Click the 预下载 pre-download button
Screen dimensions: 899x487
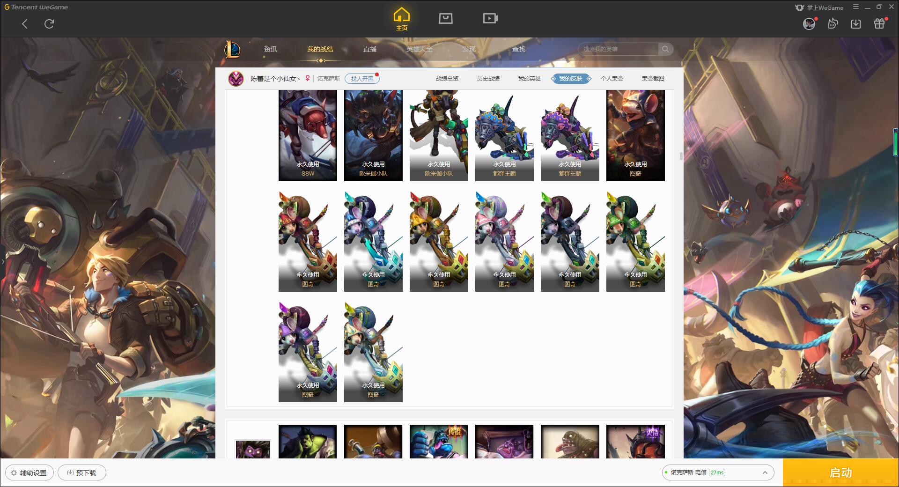(81, 473)
